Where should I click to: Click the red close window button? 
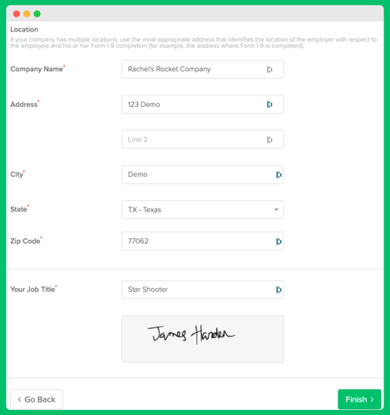(17, 14)
